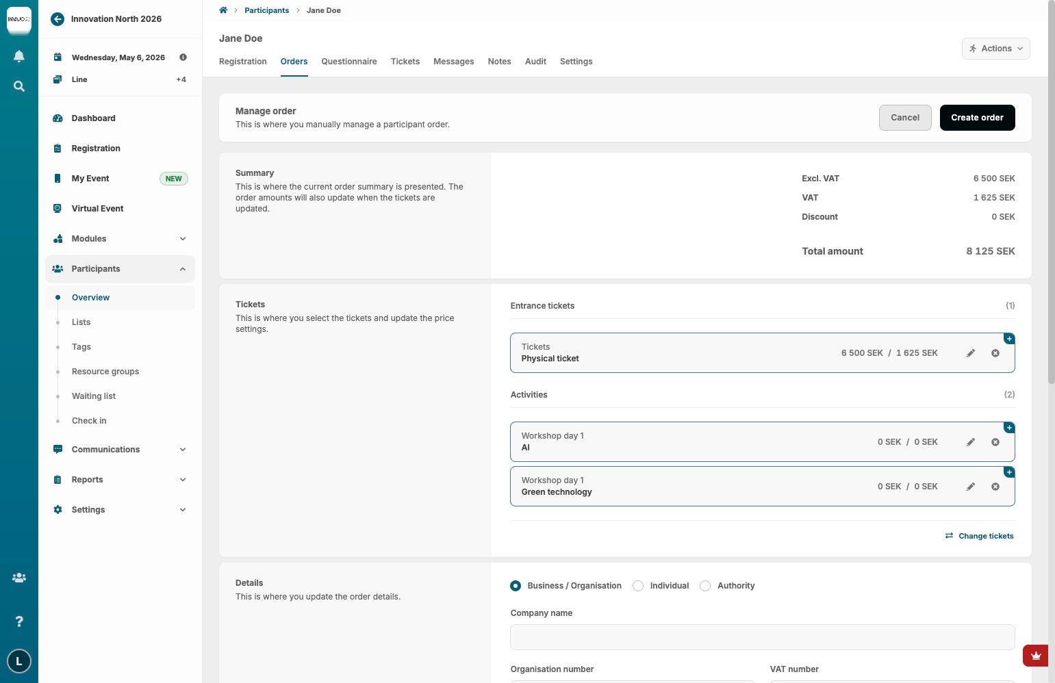Edit the Physical ticket with the pencil icon
This screenshot has height=683, width=1055.
(970, 353)
